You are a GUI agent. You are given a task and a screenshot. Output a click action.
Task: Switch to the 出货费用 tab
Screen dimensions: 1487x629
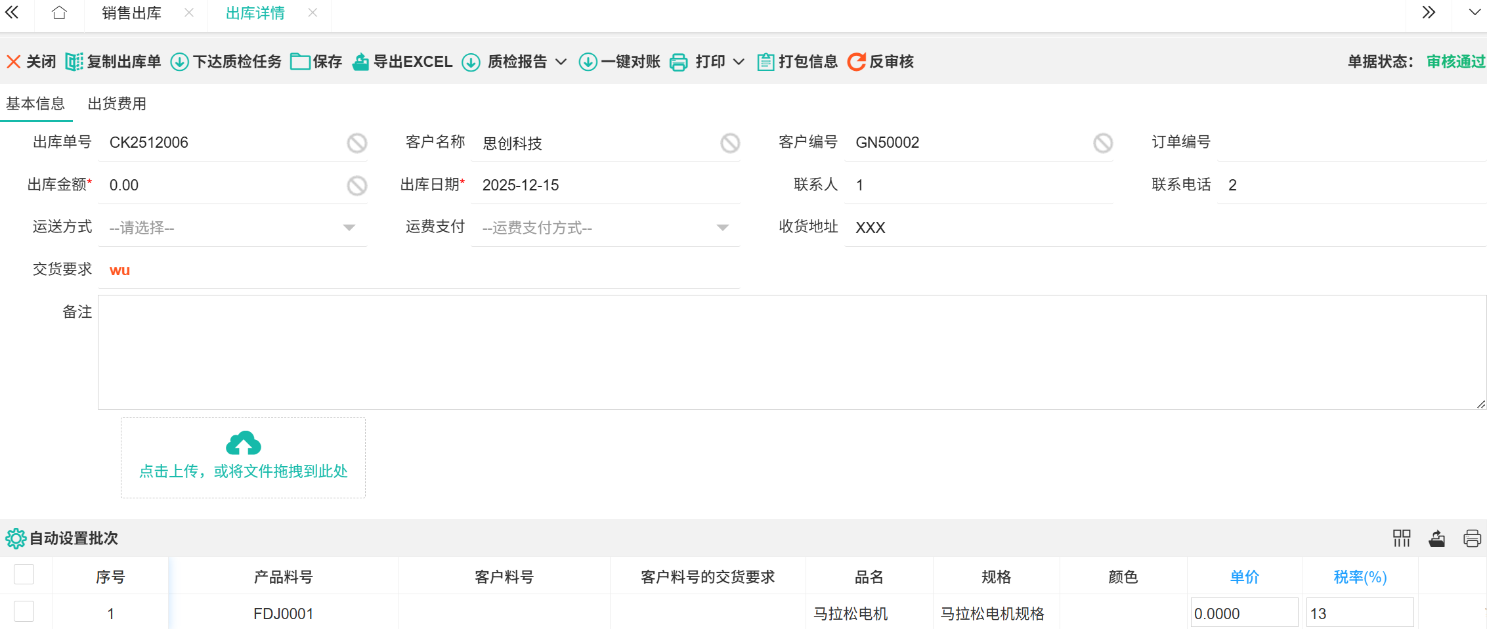point(117,104)
